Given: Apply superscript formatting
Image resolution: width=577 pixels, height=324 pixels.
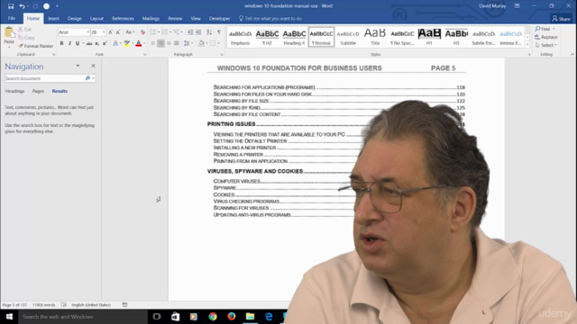Looking at the screenshot, I should (105, 43).
